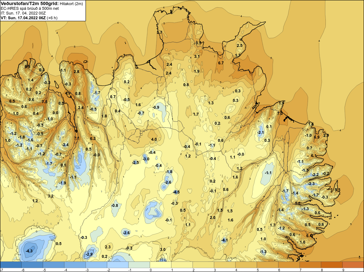
Task: Pick the legend color between 6 and 7
Action: (x=289, y=265)
